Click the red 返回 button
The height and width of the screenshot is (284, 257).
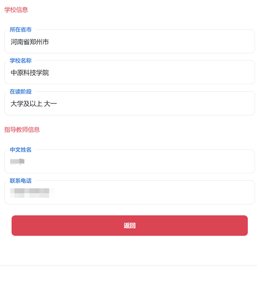click(x=130, y=225)
